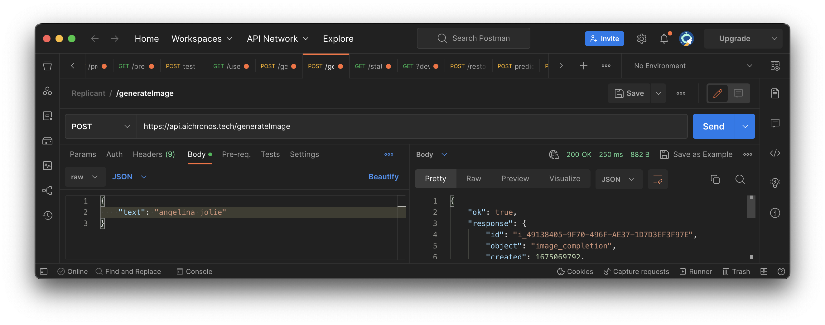Open the code snippet panel

coord(775,153)
